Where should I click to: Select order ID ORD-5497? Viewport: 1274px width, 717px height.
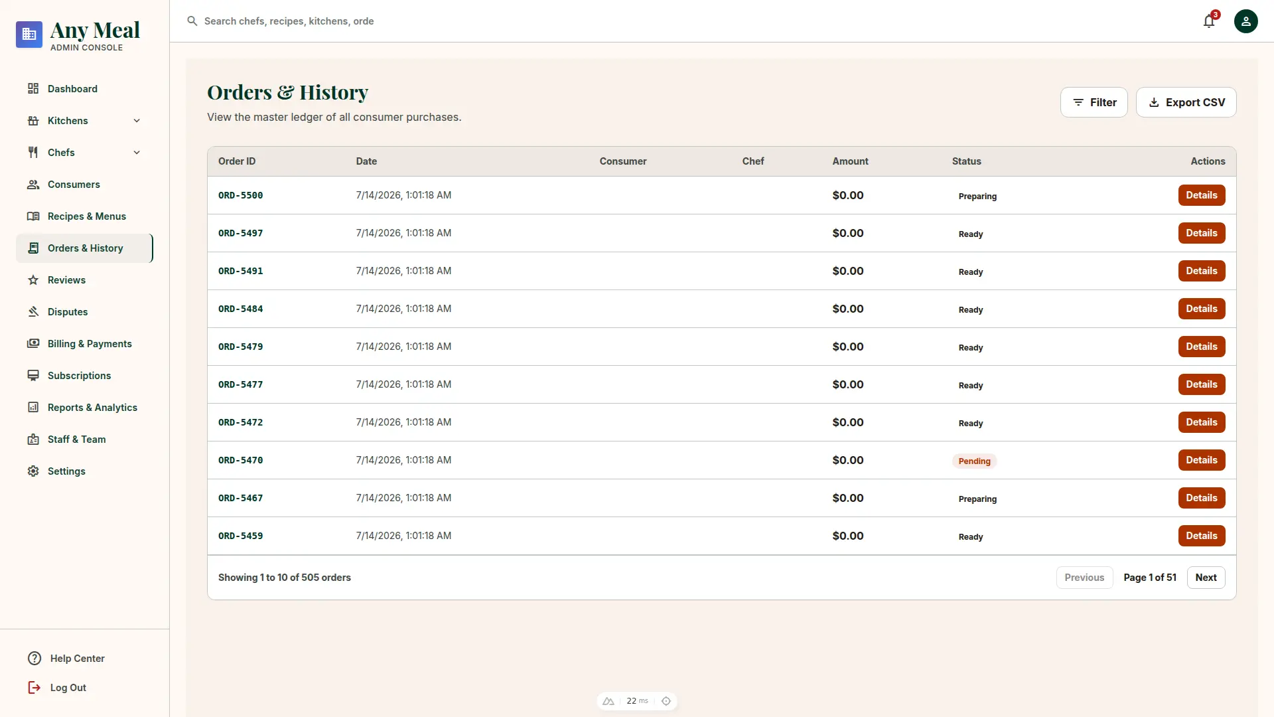pos(240,233)
